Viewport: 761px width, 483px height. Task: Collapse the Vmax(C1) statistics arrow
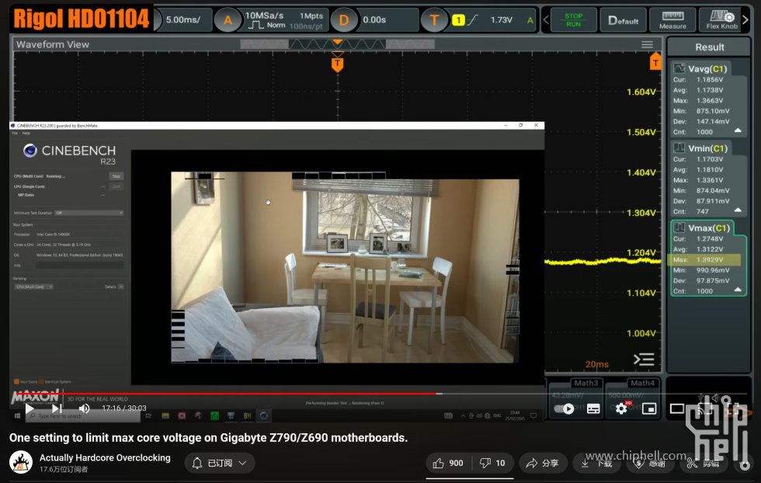(x=738, y=290)
